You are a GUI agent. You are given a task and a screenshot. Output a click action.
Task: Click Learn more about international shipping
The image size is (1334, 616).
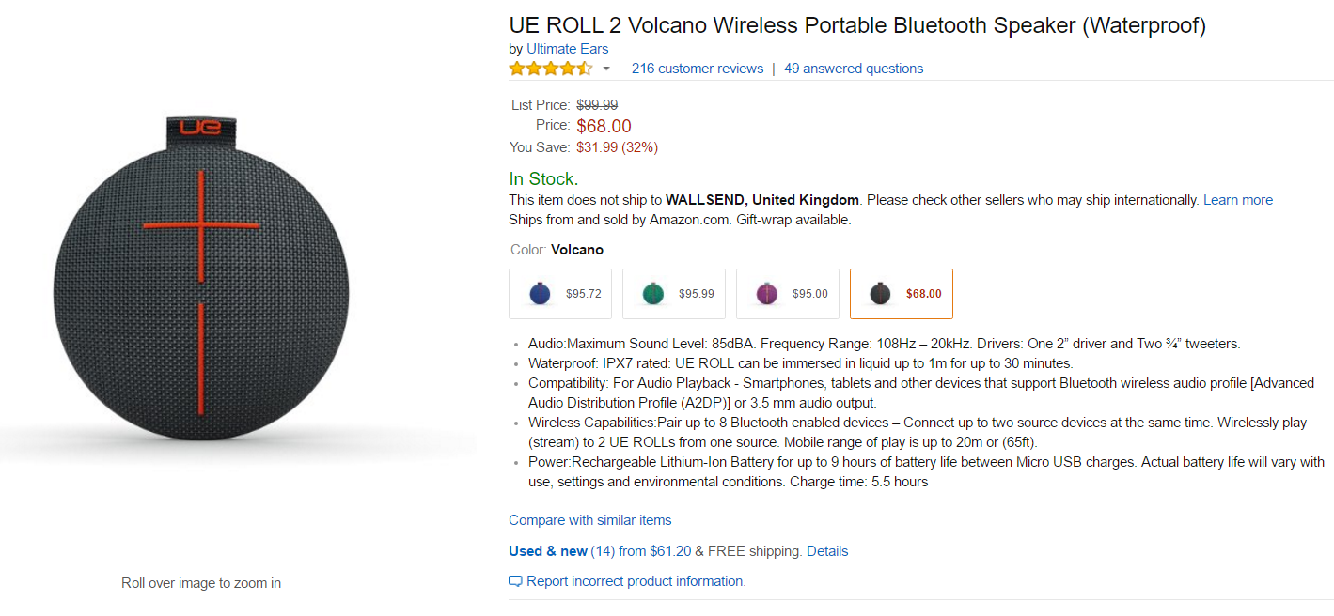pyautogui.click(x=1237, y=200)
